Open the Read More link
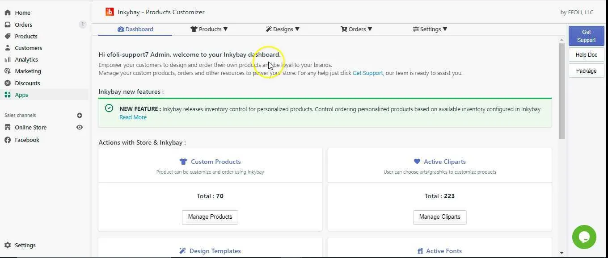 (133, 117)
